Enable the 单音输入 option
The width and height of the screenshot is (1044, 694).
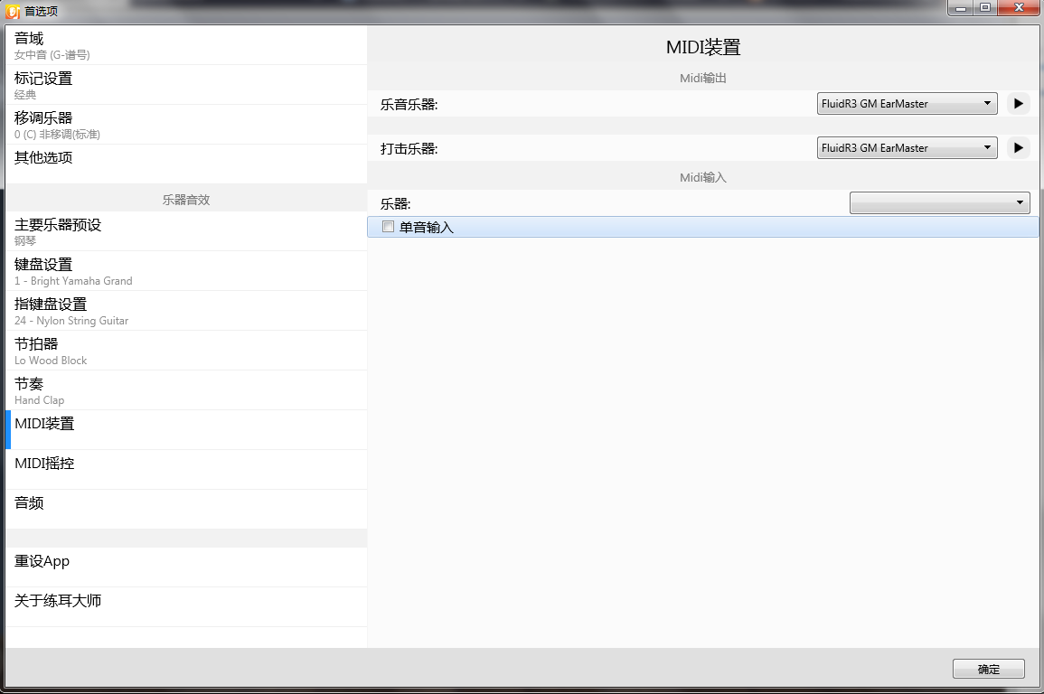tap(388, 227)
